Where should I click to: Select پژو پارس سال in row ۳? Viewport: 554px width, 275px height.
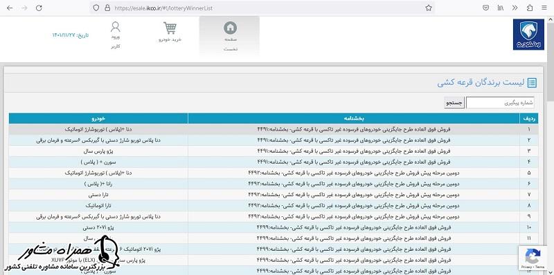(x=98, y=151)
